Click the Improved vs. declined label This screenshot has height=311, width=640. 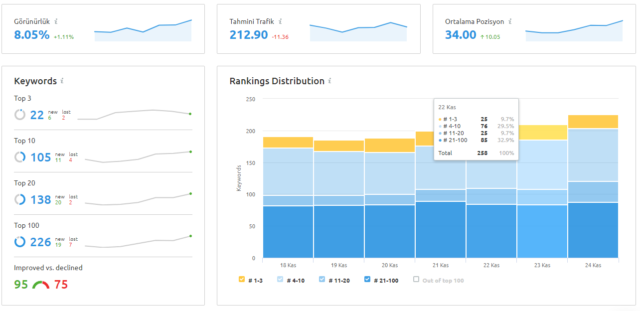click(48, 268)
